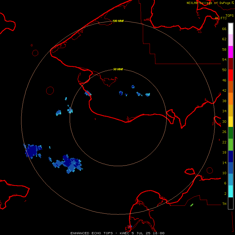
Task: Click the 34 value on the legend
Action: click(x=224, y=111)
